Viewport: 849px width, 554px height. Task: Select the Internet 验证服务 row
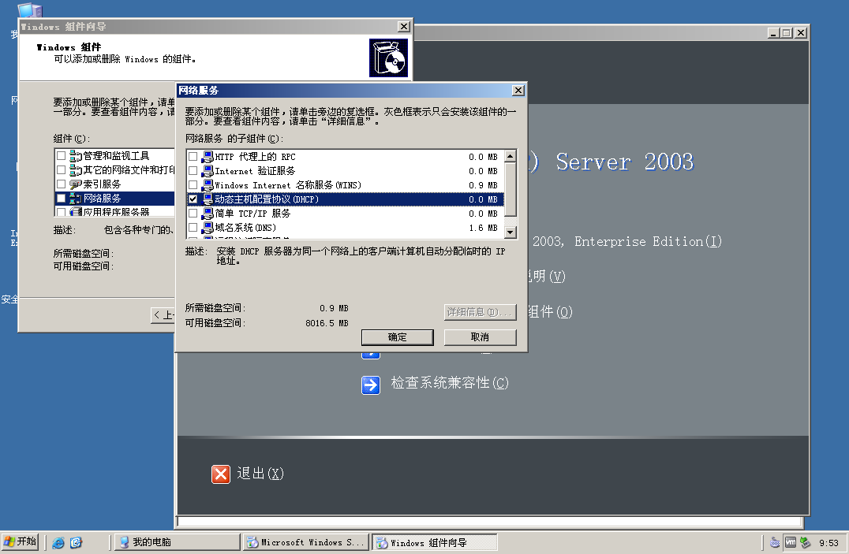click(x=346, y=171)
